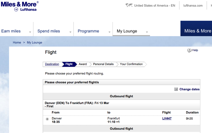Expand the Earn miles dropdown arrow
The image size is (212, 133).
30,32
